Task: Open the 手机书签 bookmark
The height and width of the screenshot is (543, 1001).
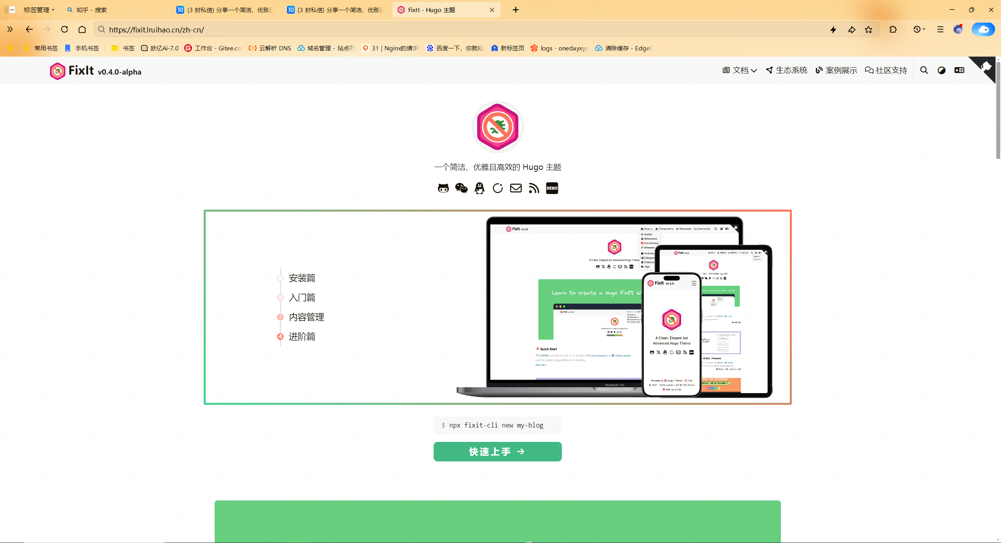Action: pyautogui.click(x=82, y=48)
